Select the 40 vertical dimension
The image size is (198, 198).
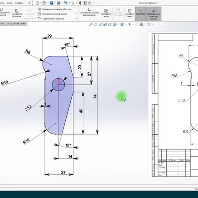coord(81,111)
